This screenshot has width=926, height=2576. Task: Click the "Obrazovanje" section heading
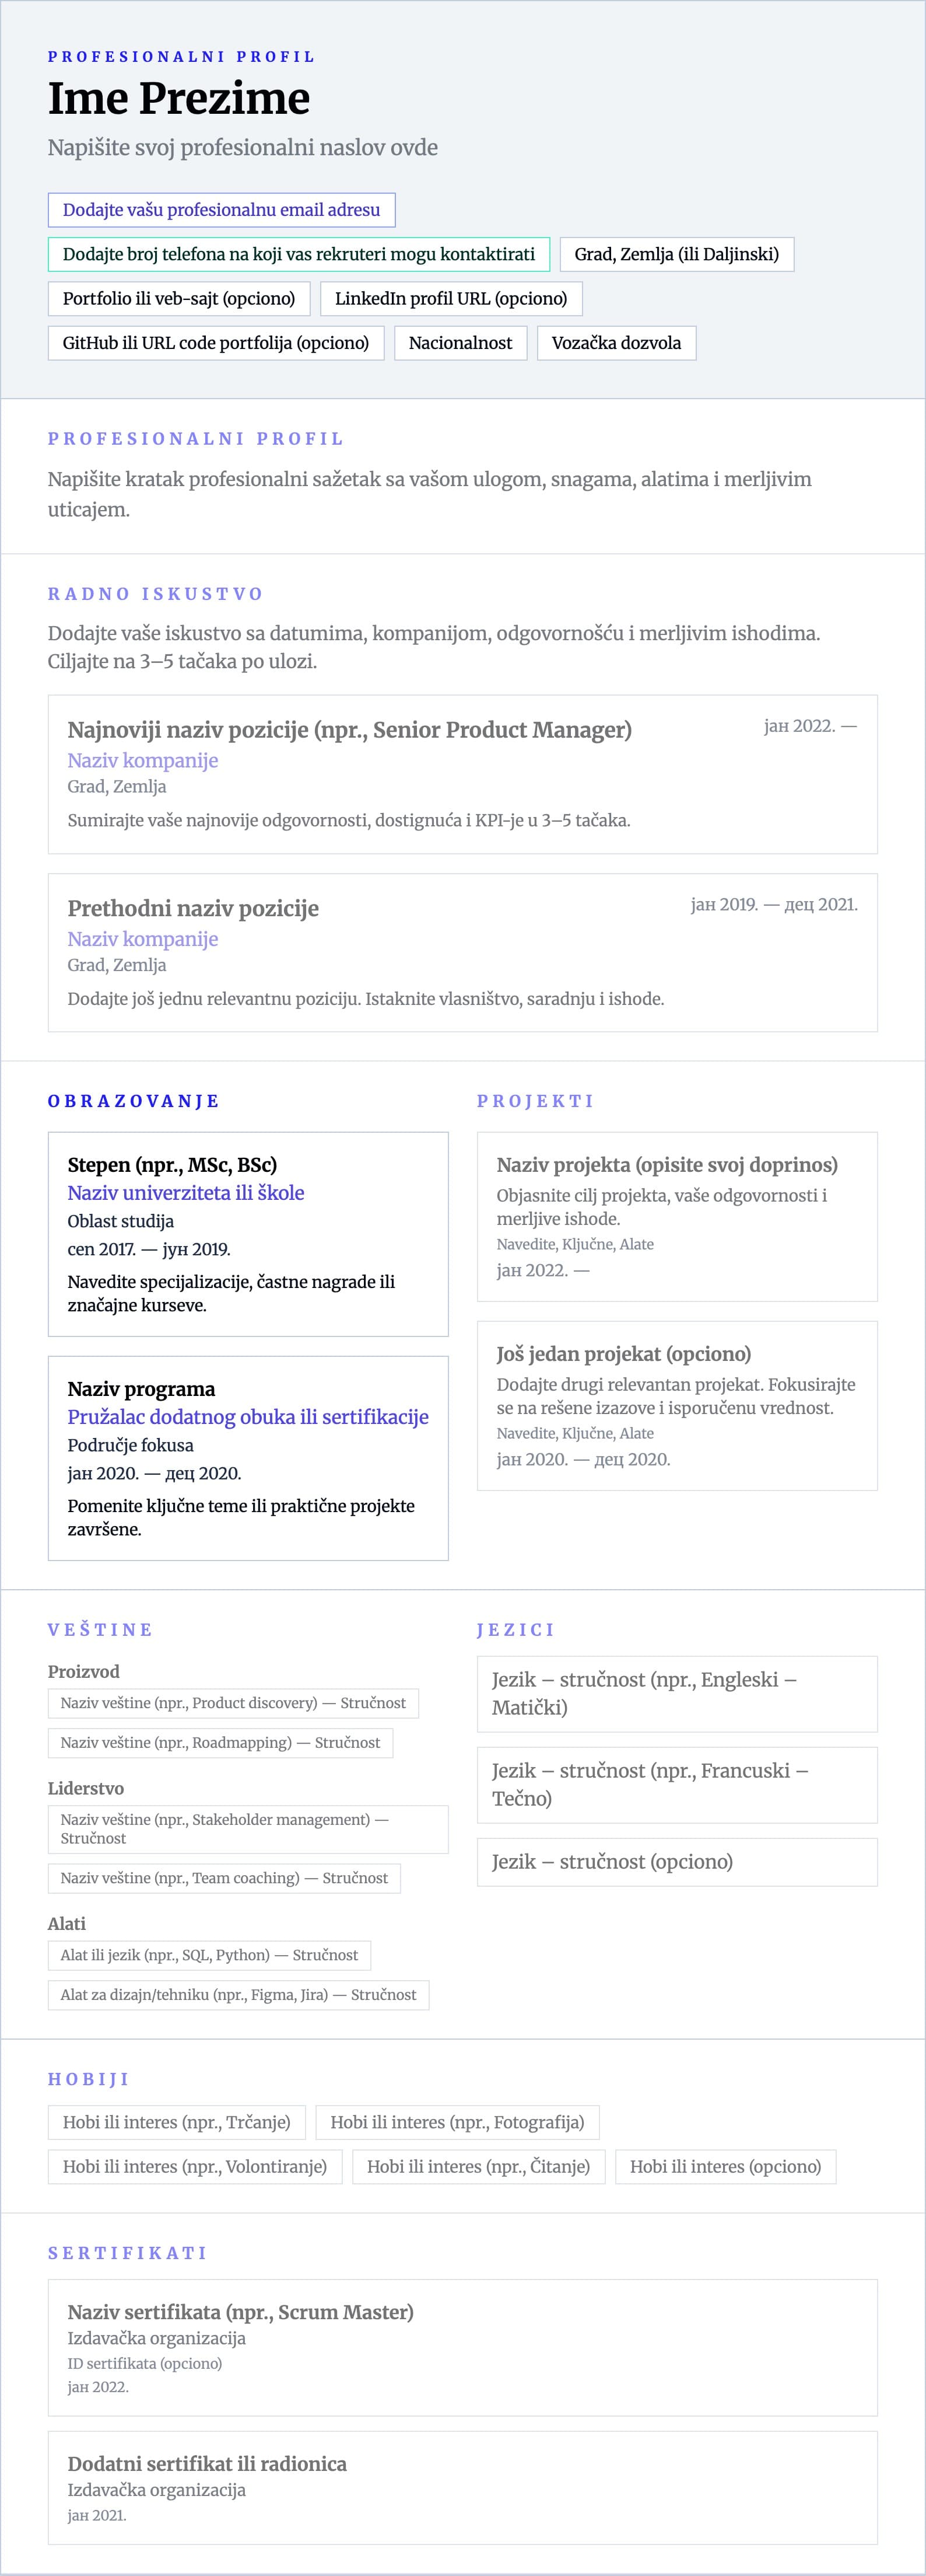pyautogui.click(x=134, y=1101)
